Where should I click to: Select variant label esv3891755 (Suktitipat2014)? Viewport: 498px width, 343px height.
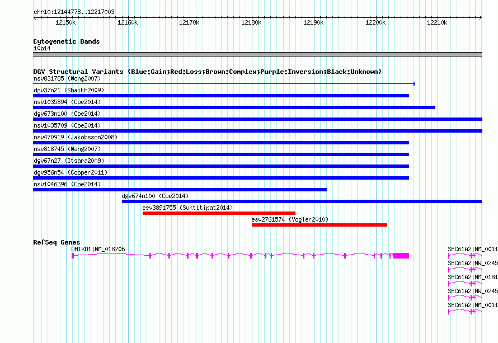[187, 208]
